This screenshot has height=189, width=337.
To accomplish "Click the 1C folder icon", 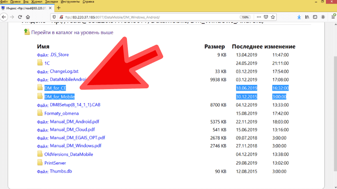I will coord(40,62).
